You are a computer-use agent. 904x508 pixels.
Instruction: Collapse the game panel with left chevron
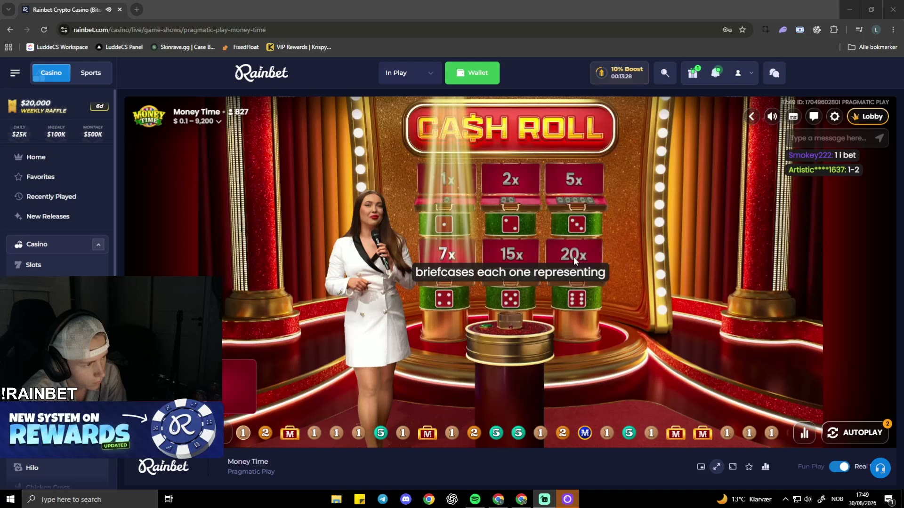pyautogui.click(x=752, y=116)
